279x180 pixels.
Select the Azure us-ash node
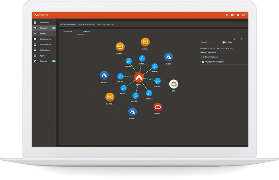click(x=168, y=57)
